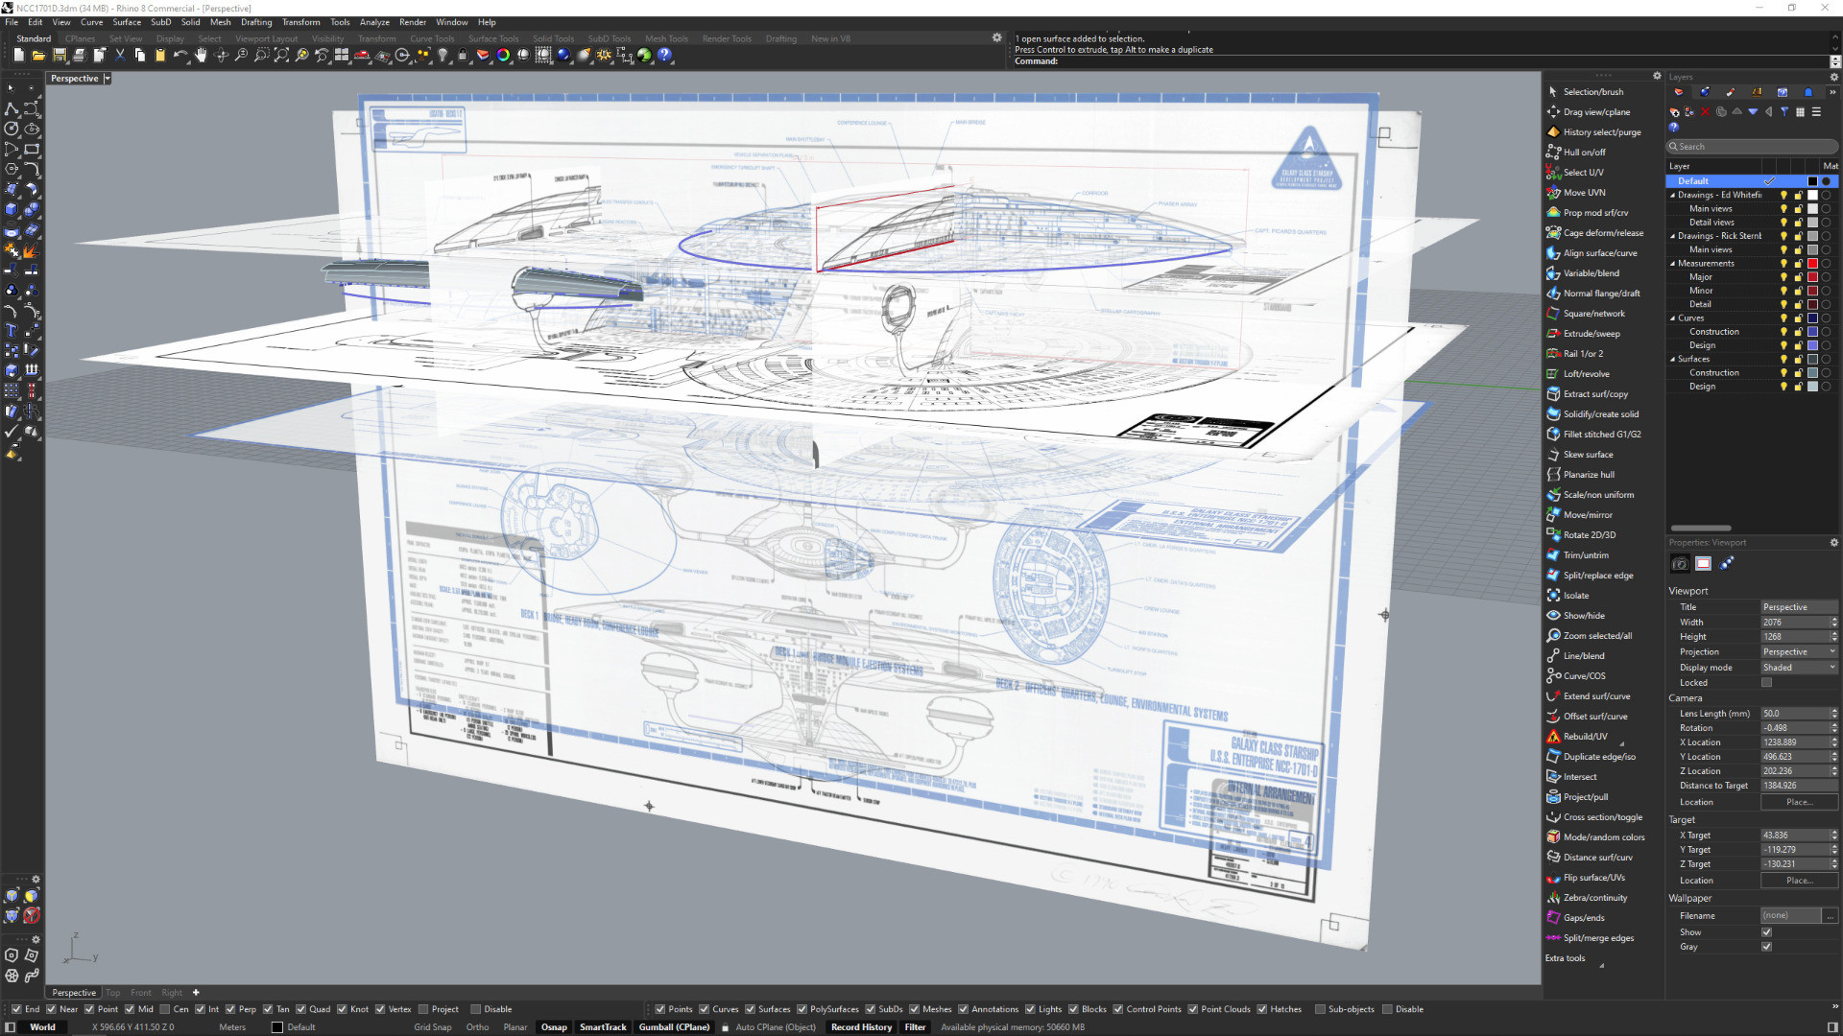Click the New file icon in Standard toolbar

tap(18, 56)
